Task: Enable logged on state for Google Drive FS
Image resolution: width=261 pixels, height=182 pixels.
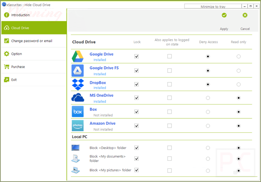Action: (170, 71)
